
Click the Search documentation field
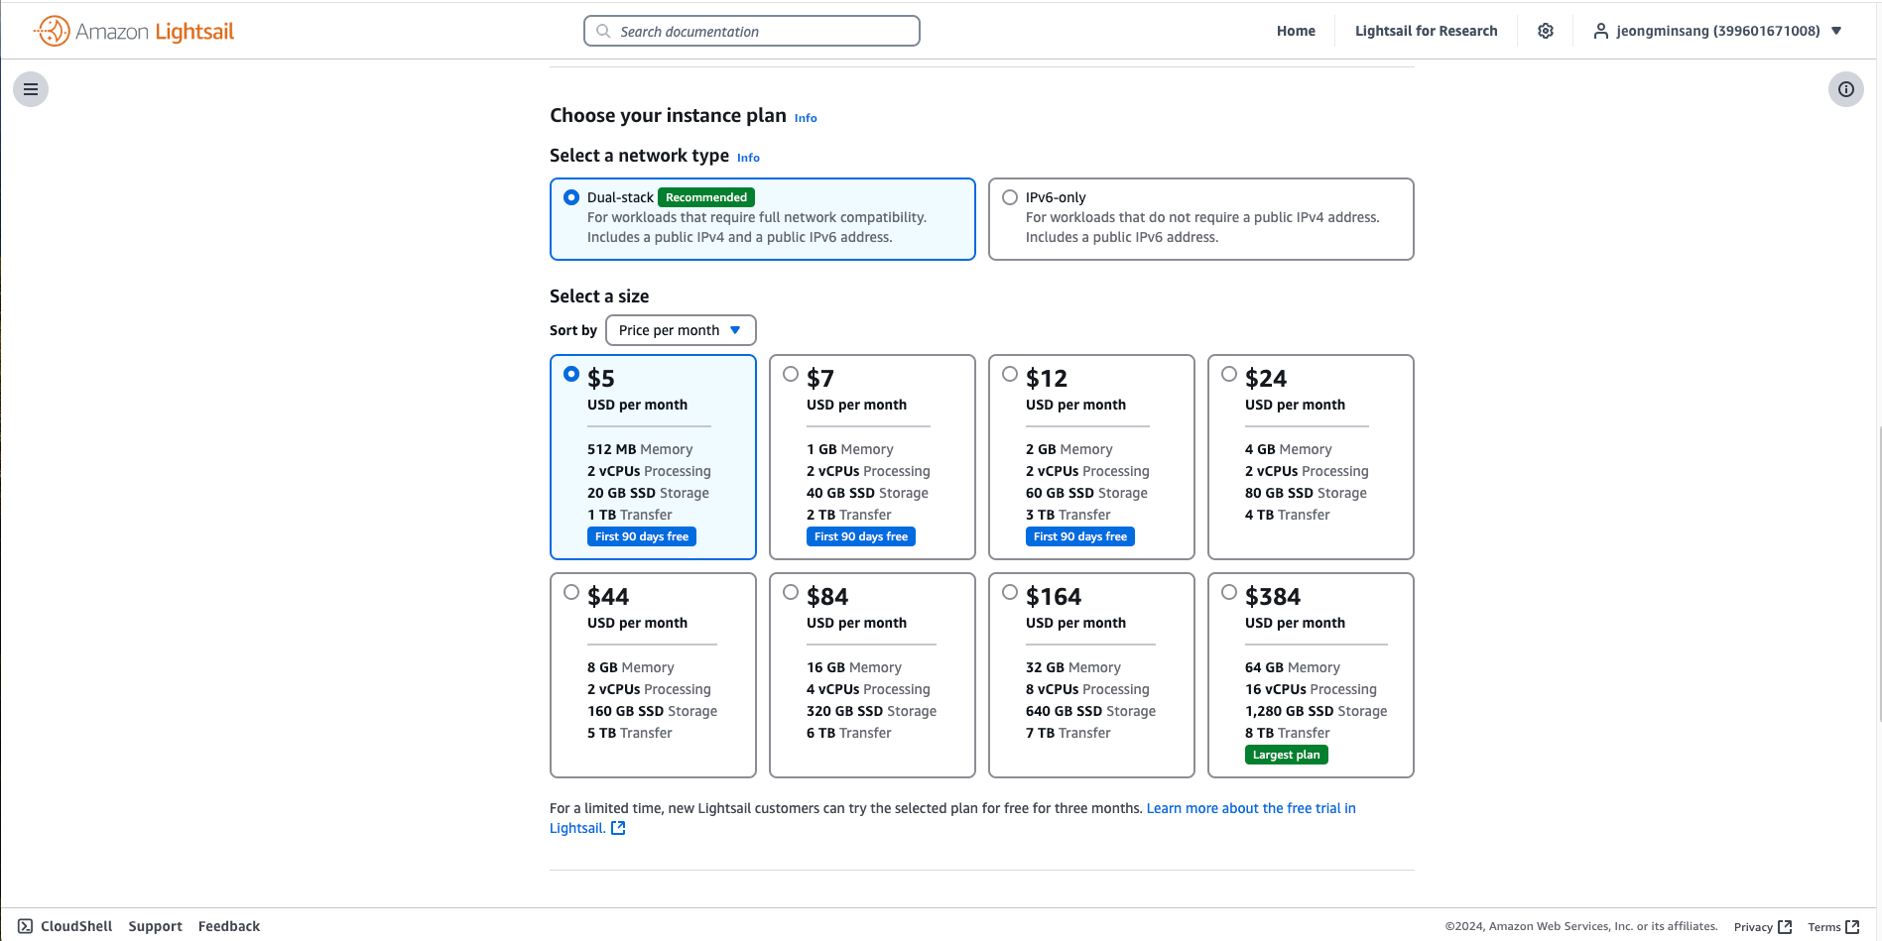coord(752,31)
